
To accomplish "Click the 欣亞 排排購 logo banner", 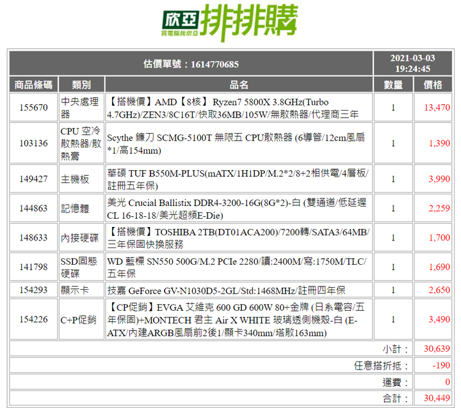I will click(230, 22).
